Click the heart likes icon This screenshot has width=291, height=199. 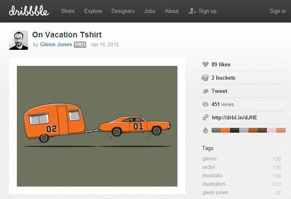[205, 65]
